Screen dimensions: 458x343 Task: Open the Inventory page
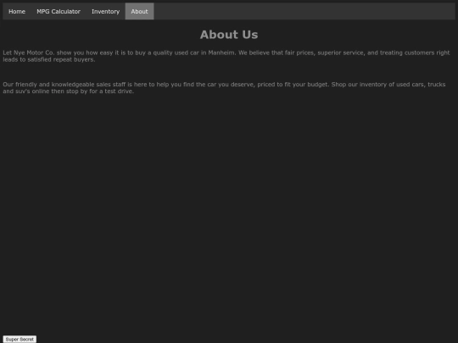tap(105, 11)
